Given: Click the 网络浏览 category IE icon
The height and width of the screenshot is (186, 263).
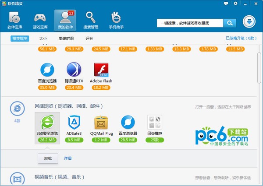Looking at the screenshot, I should (x=17, y=109).
